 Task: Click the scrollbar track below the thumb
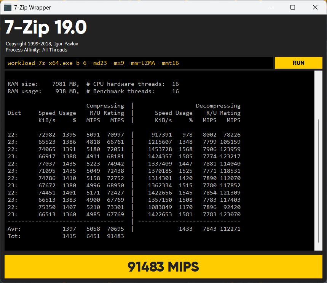coord(319,246)
